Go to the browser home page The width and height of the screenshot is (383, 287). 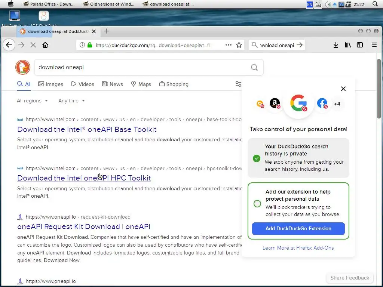point(45,45)
